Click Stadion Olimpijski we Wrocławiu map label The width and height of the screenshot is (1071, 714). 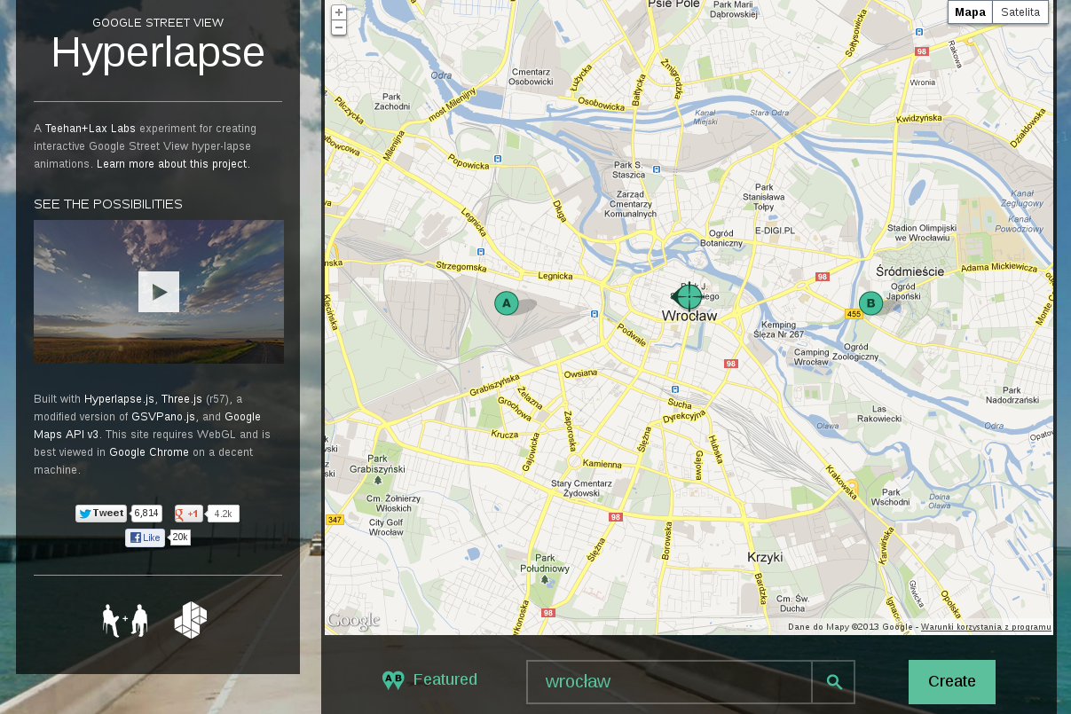(923, 232)
